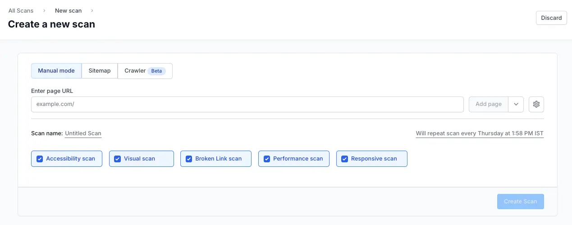Click the breadcrumb chevron after All Scans
This screenshot has height=225, width=572.
[x=44, y=10]
